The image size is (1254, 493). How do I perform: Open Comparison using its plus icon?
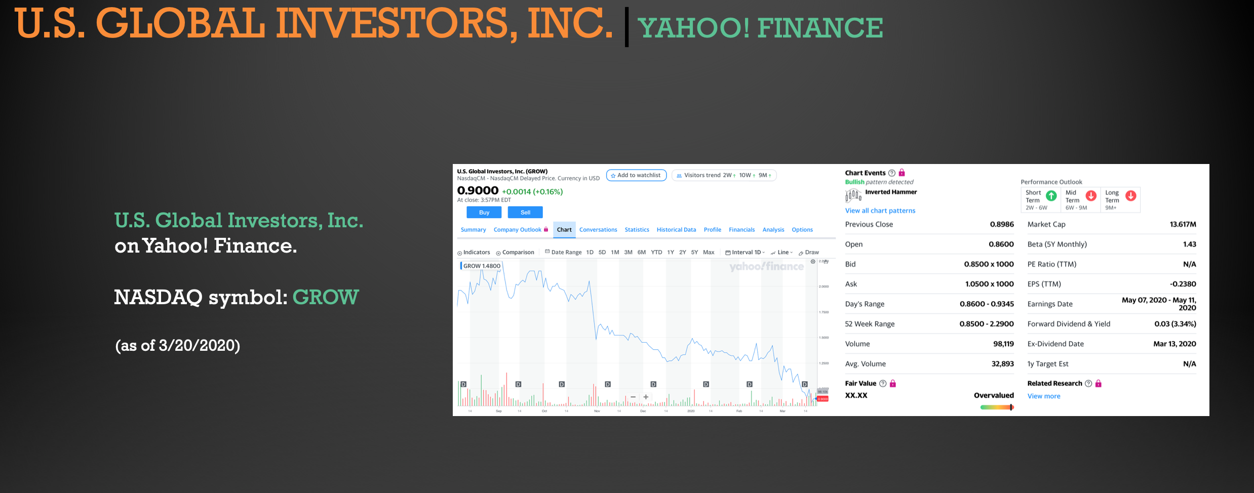[498, 253]
